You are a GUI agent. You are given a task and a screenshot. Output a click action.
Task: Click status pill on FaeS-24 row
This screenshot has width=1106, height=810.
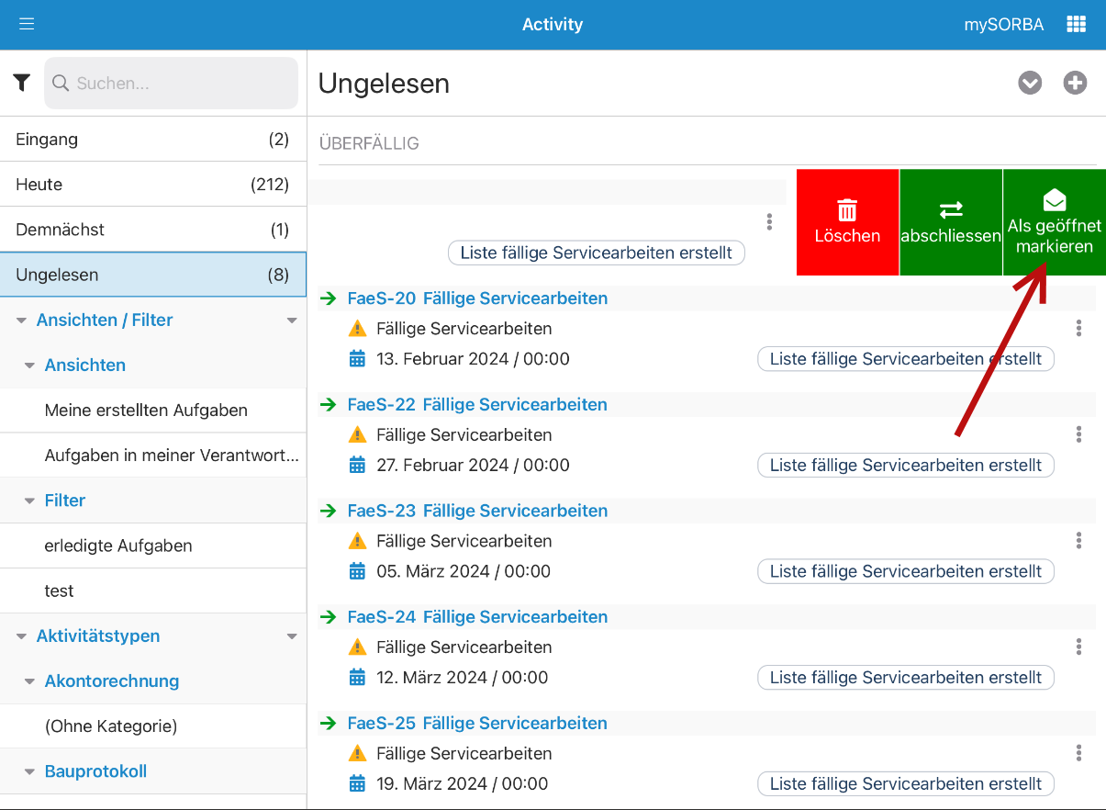(906, 678)
